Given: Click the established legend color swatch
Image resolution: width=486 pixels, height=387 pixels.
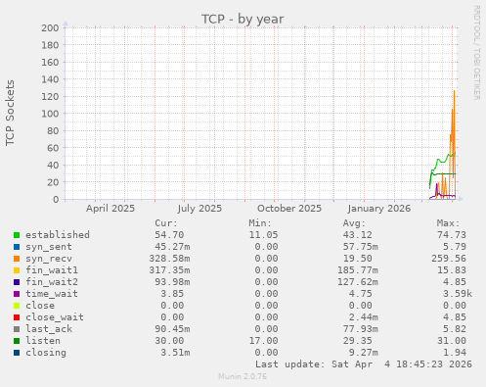Looking at the screenshot, I should click(17, 235).
